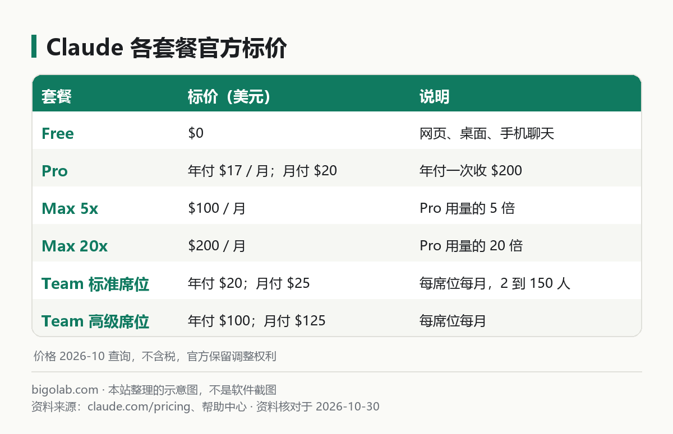Select the "说明" column header

[x=435, y=97]
